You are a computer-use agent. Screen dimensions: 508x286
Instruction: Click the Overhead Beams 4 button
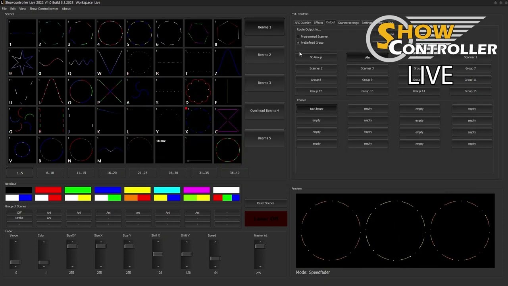(264, 110)
